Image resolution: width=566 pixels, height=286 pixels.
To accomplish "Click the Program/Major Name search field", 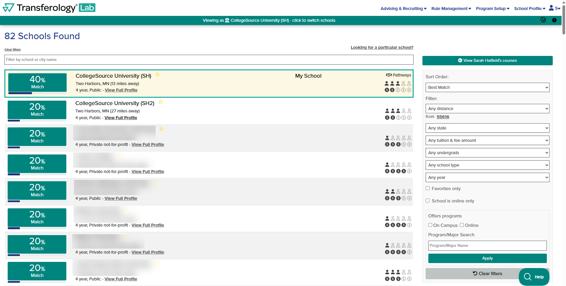I will pos(488,246).
